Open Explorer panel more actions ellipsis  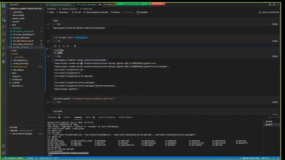(x=41, y=4)
